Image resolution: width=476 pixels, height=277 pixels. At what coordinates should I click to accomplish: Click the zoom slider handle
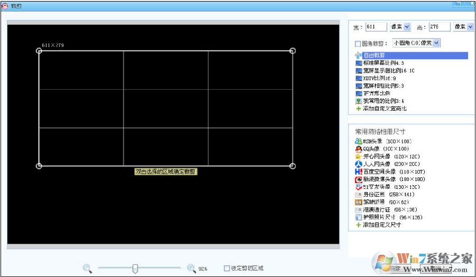135,269
